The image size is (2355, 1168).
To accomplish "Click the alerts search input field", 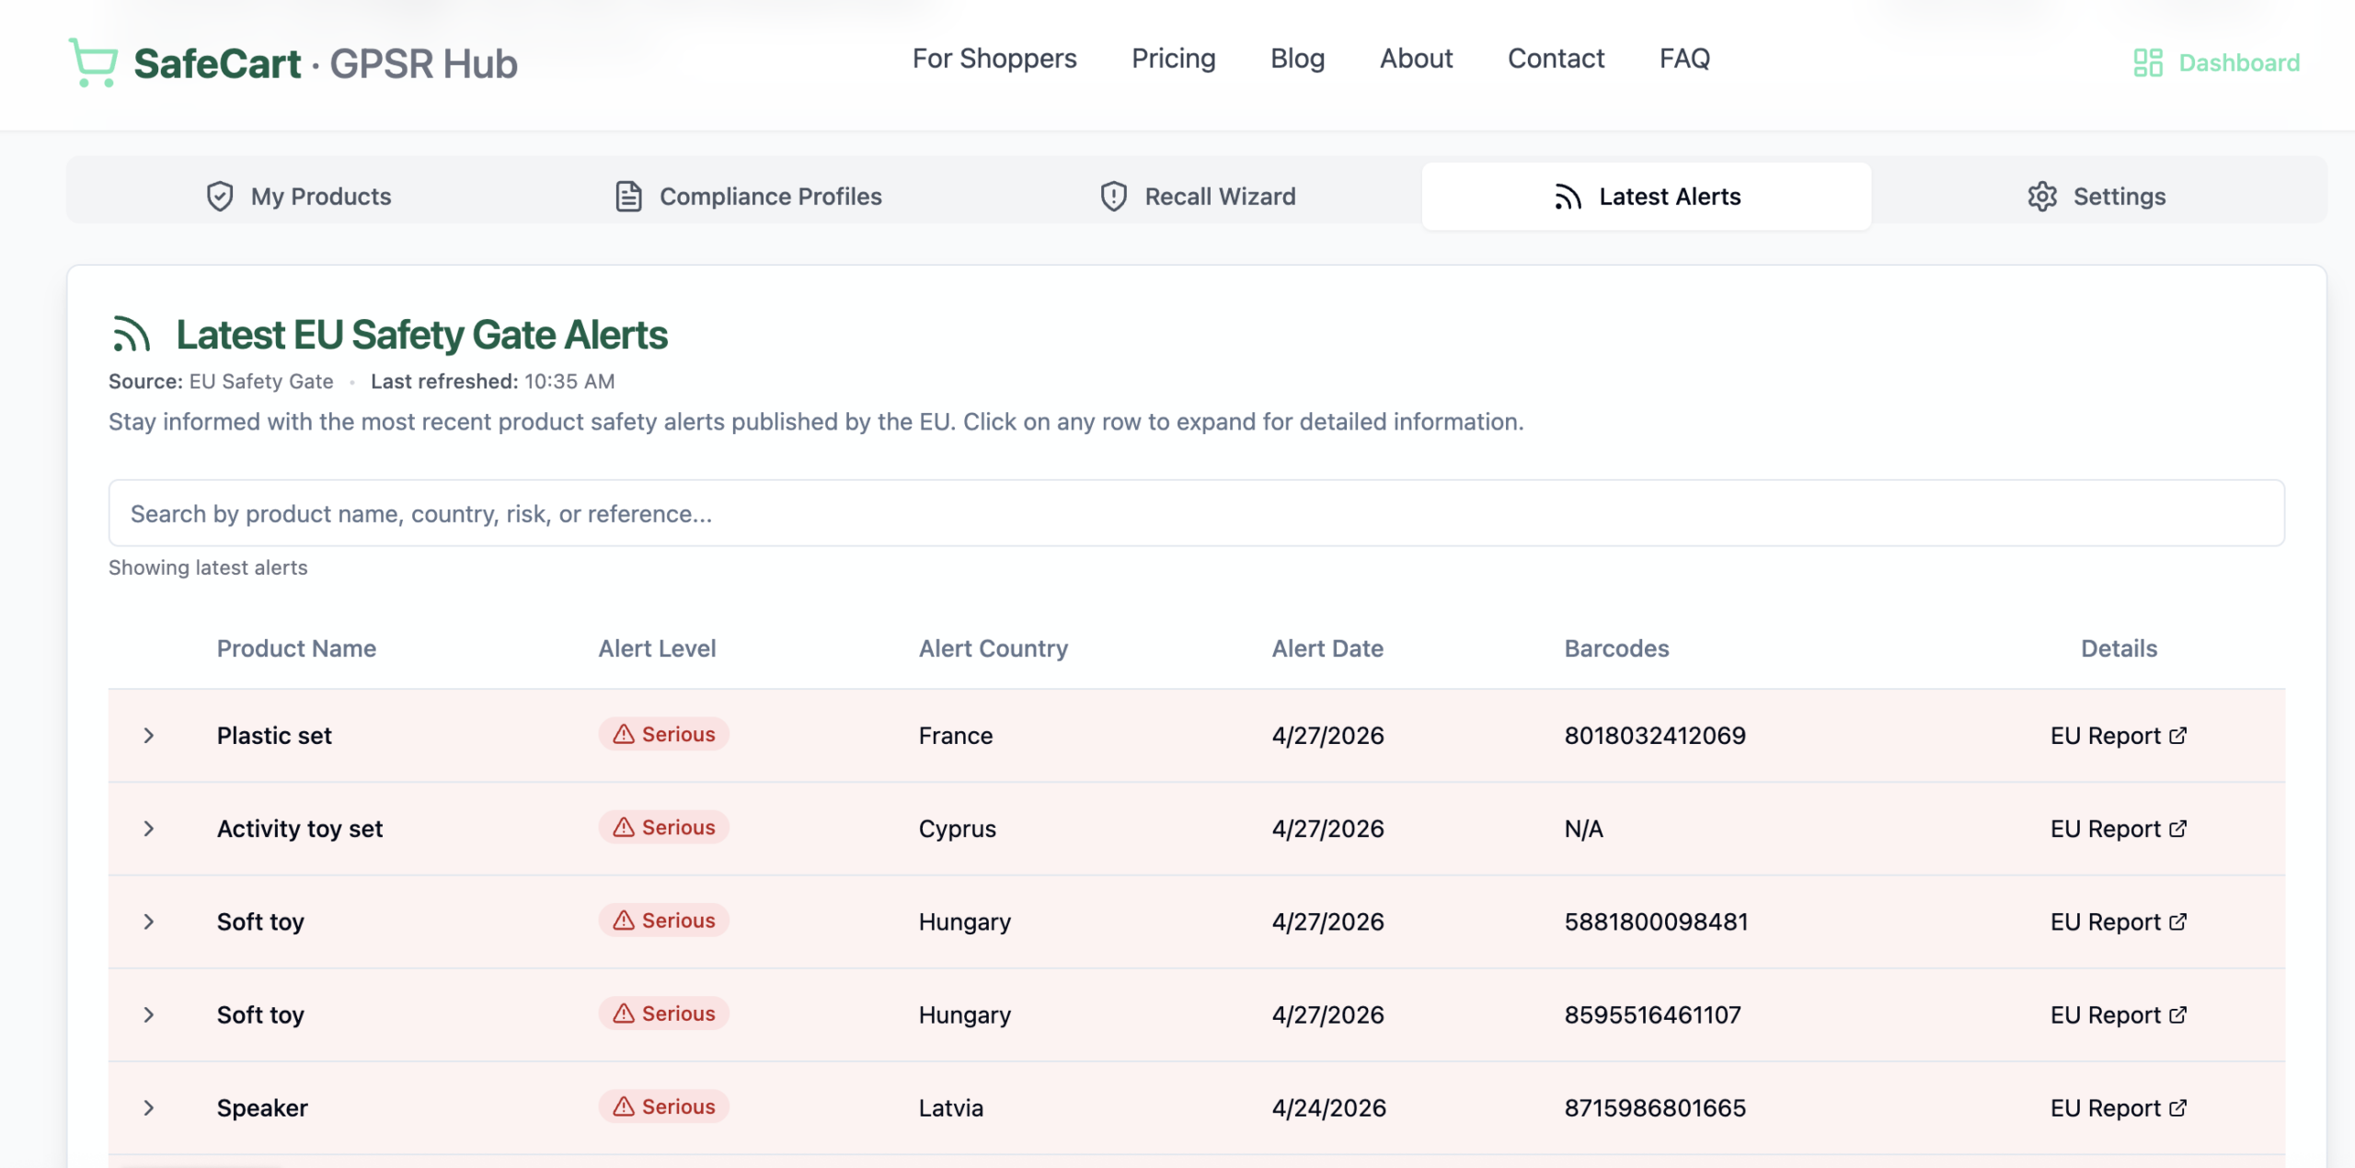I will [x=1196, y=513].
